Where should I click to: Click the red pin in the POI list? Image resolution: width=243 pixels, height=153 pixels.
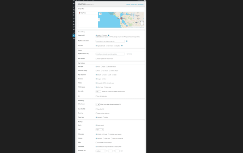coord(79,13)
